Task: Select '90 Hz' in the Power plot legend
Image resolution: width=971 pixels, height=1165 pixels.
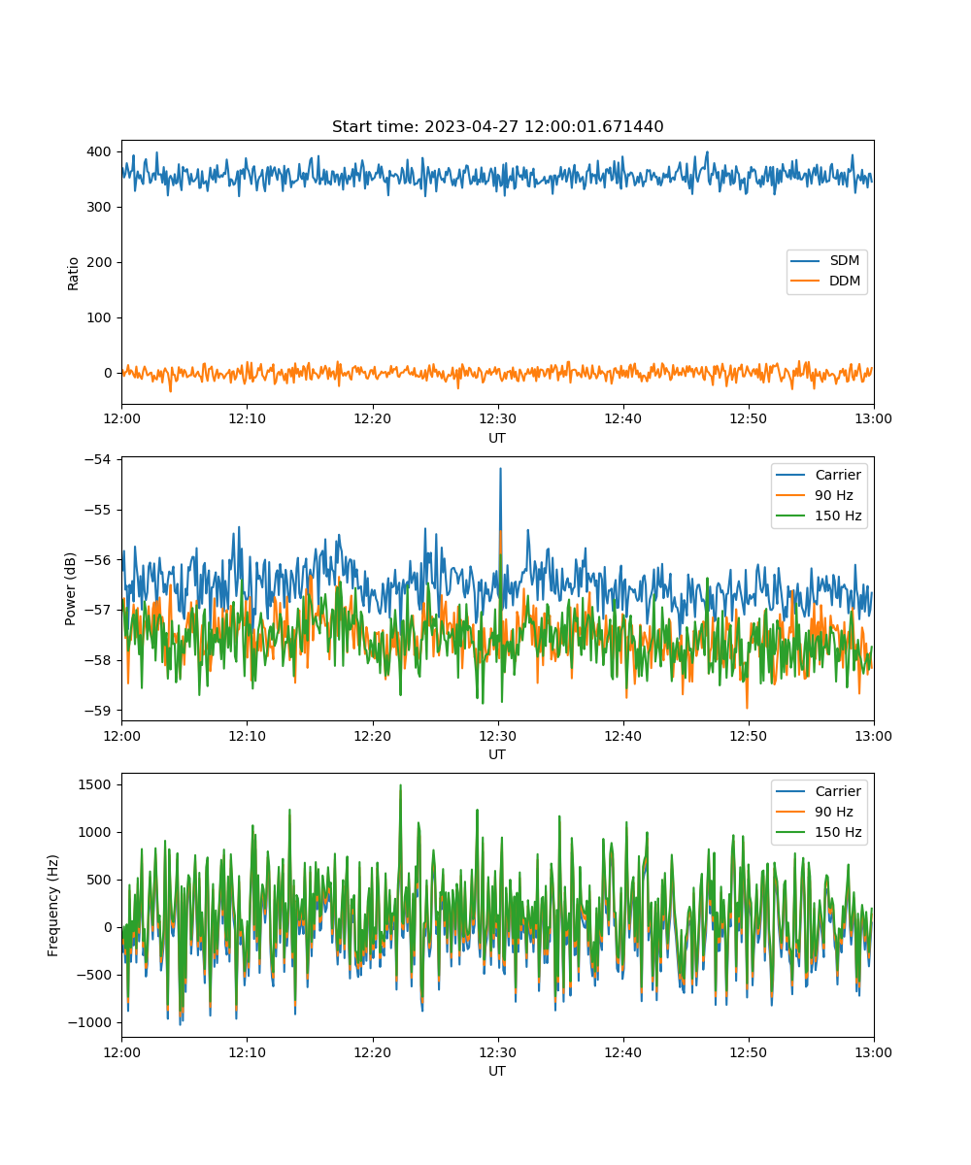Action: click(x=834, y=495)
